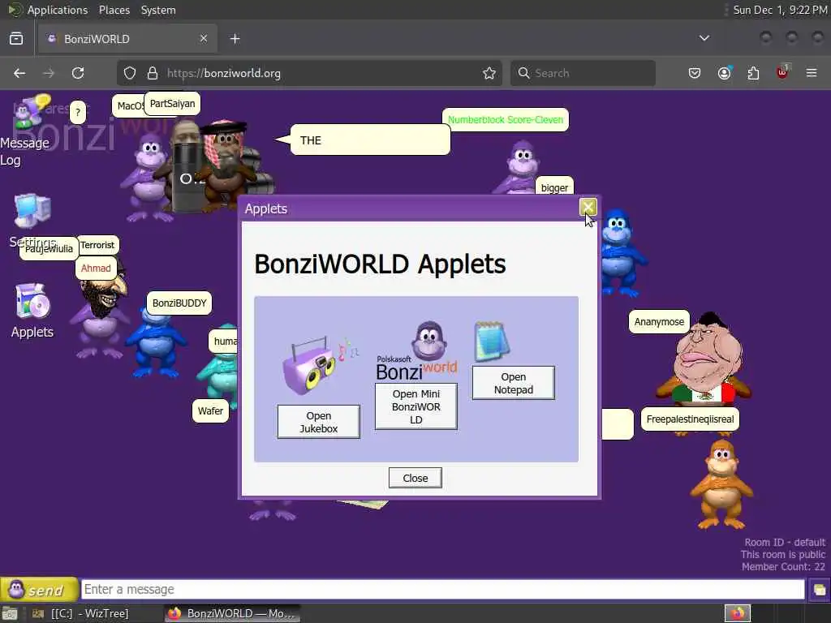Open the Jukebox applet
The height and width of the screenshot is (623, 831).
point(318,422)
